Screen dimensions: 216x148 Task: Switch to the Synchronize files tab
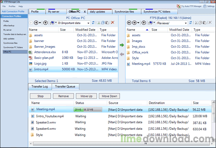click(127, 12)
